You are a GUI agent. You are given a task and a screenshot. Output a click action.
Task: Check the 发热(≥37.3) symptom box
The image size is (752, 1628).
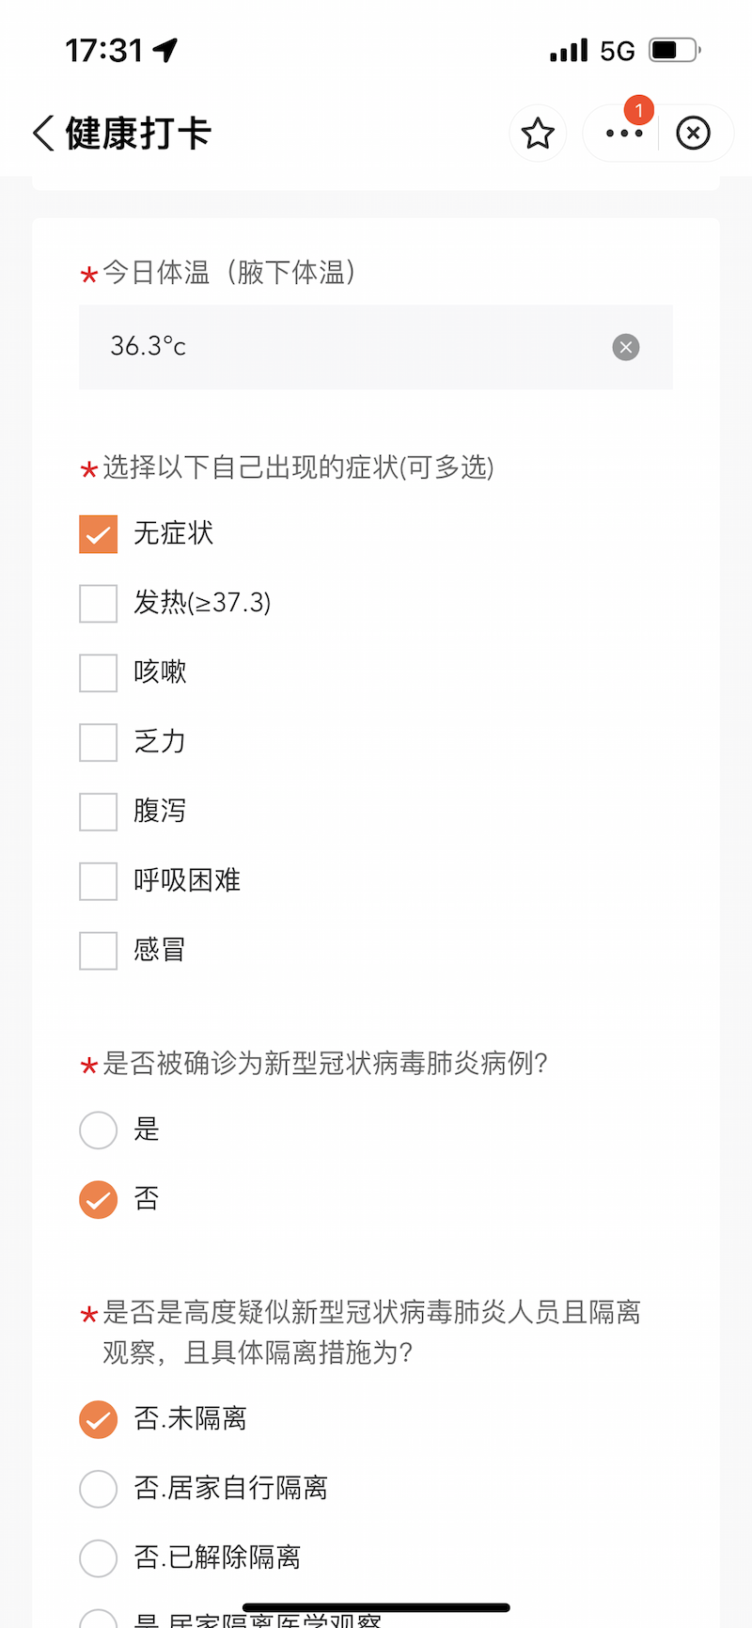pos(99,604)
